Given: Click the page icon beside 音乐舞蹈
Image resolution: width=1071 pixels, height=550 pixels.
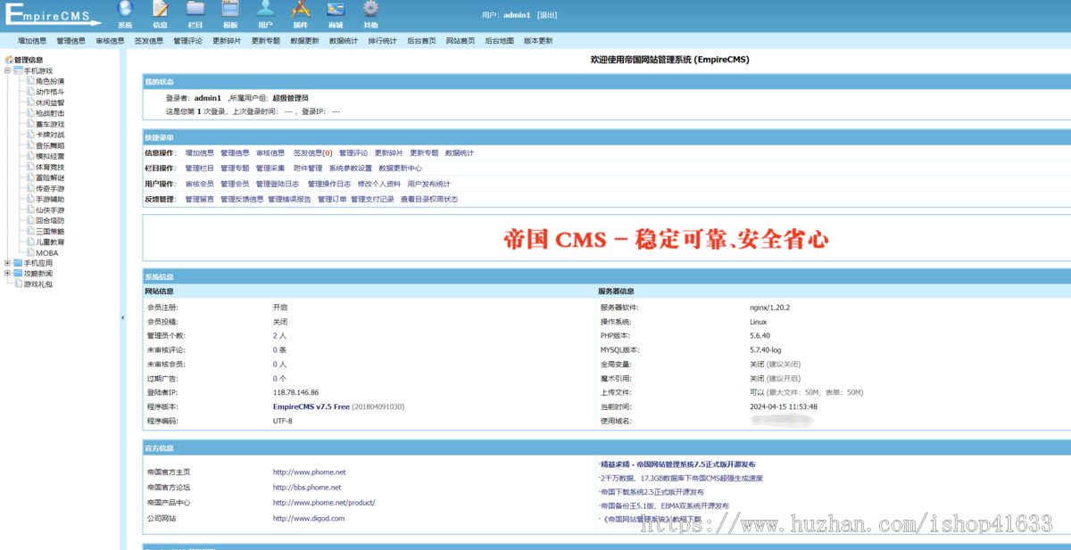Looking at the screenshot, I should 30,145.
